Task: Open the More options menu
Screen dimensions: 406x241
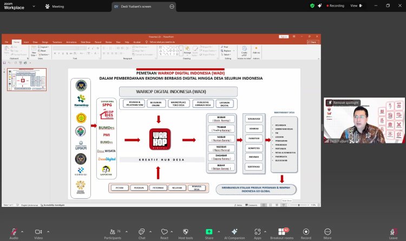Action: [x=328, y=231]
